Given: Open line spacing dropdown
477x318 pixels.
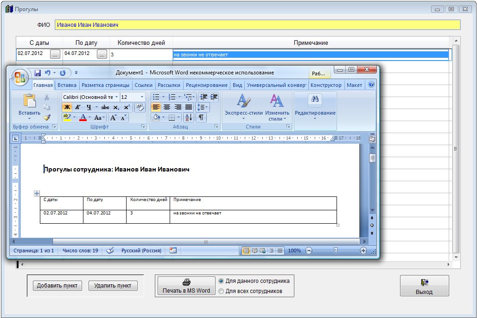Looking at the screenshot, I should [x=203, y=107].
